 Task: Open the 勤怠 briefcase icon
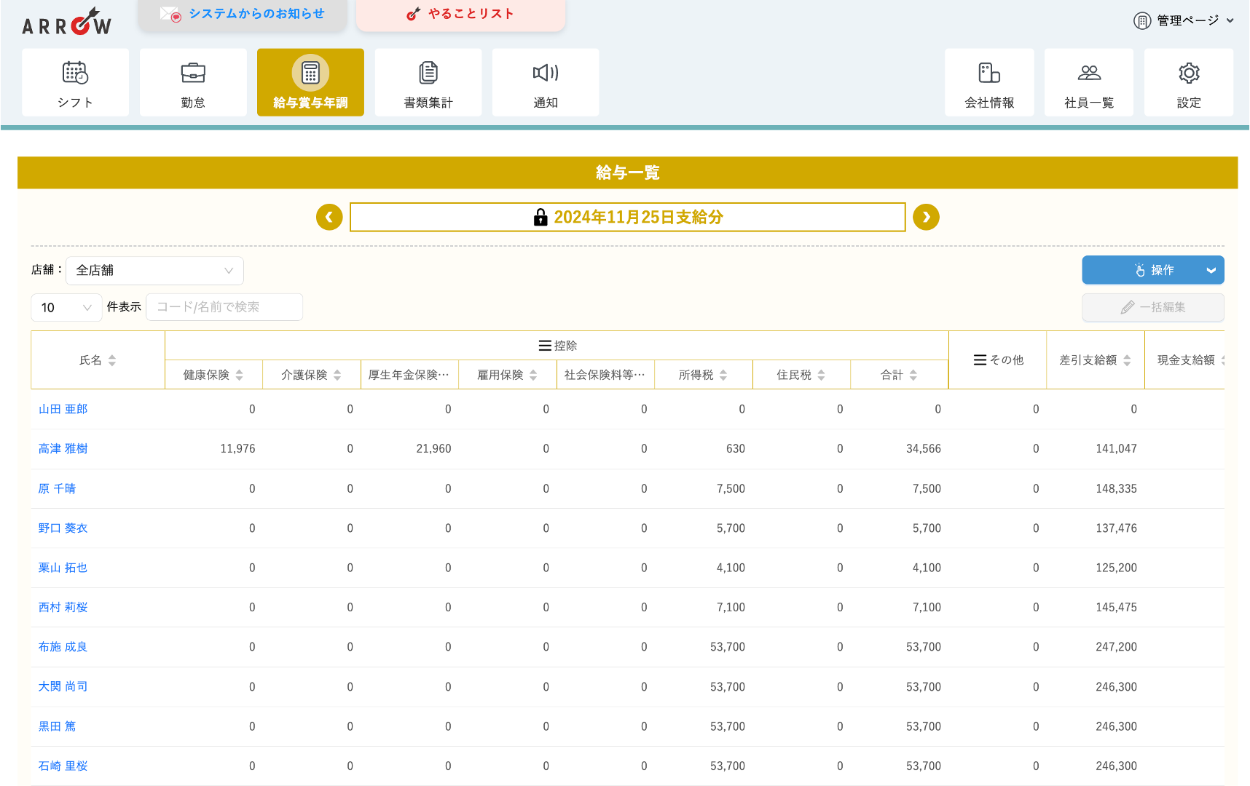coord(193,74)
